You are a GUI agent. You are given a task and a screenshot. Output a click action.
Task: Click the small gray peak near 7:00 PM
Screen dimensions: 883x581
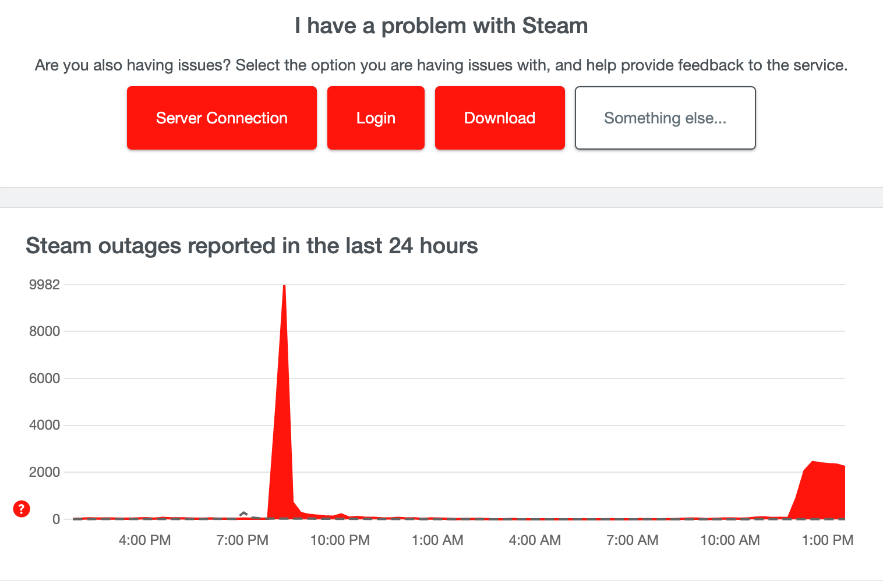(242, 513)
